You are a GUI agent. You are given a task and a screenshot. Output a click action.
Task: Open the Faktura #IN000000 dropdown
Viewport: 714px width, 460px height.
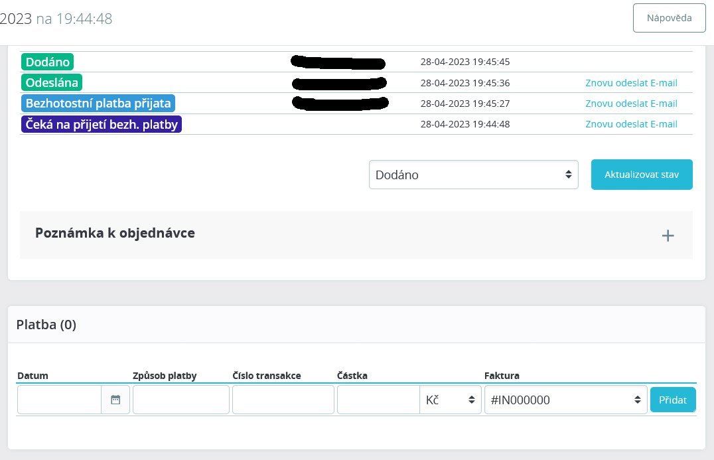tap(565, 400)
